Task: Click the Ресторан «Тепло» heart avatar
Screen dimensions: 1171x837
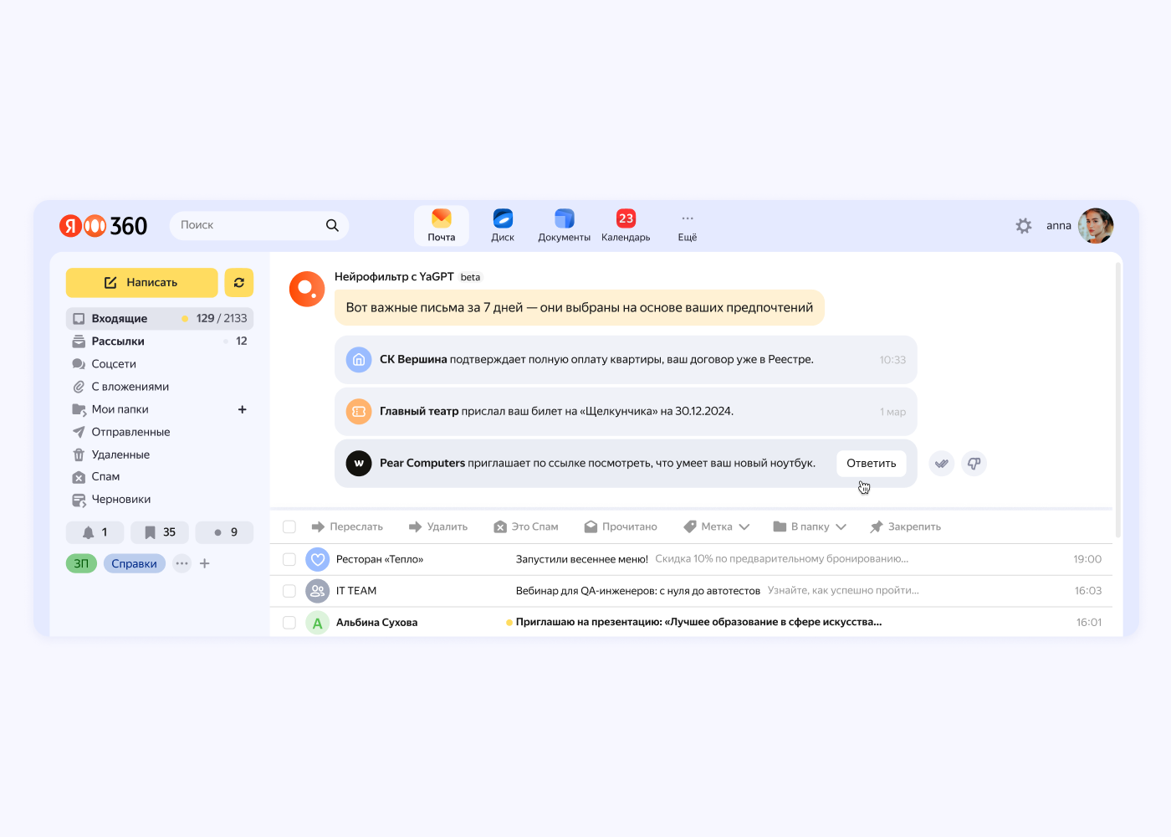Action: click(317, 559)
